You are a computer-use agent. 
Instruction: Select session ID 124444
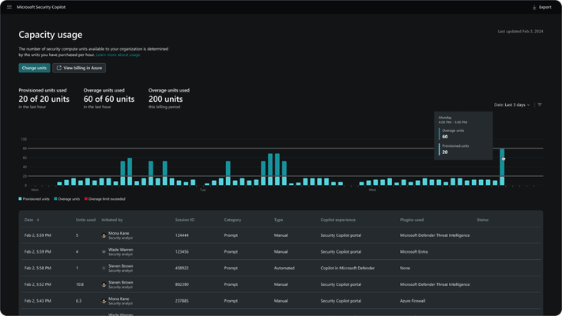182,235
